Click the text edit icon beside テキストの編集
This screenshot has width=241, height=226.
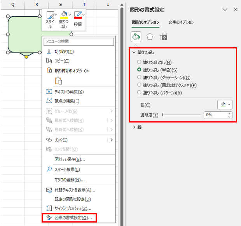[x=49, y=92]
